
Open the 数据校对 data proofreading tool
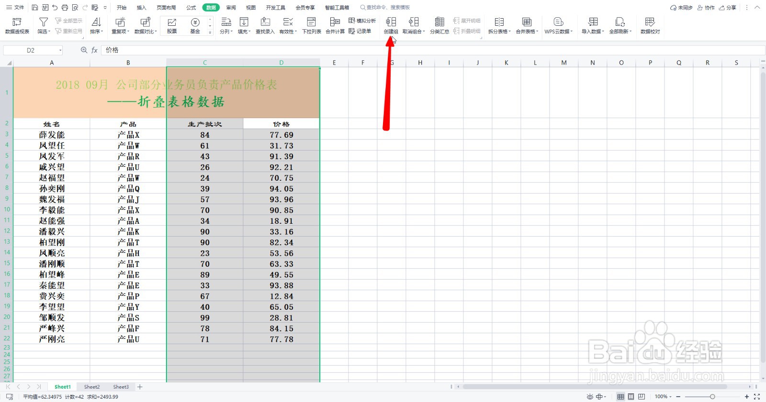(650, 26)
